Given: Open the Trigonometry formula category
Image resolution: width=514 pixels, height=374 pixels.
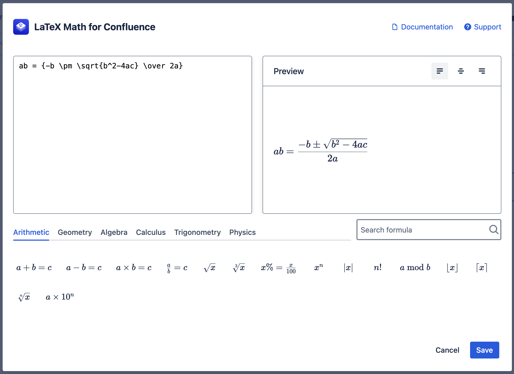Looking at the screenshot, I should (x=197, y=232).
